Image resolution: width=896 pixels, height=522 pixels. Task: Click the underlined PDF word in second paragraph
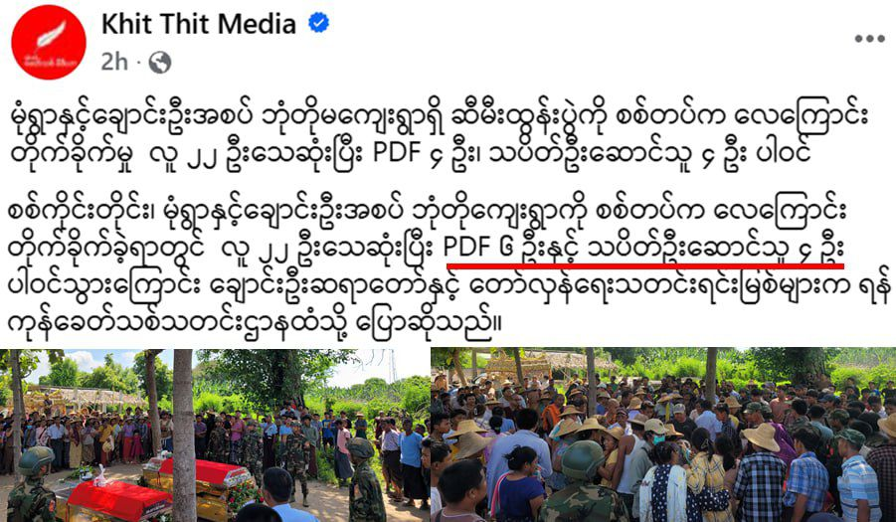click(x=466, y=248)
